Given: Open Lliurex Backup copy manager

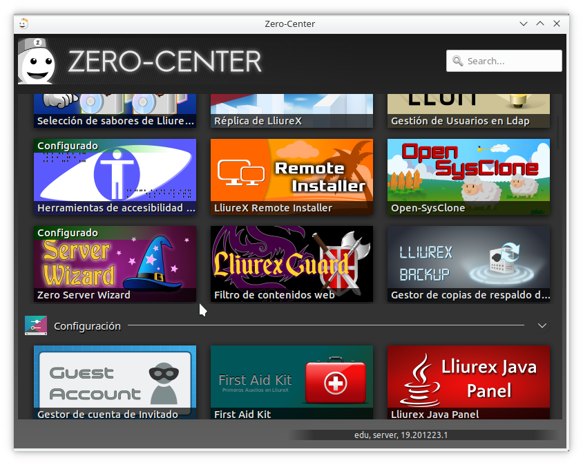Looking at the screenshot, I should [x=468, y=264].
